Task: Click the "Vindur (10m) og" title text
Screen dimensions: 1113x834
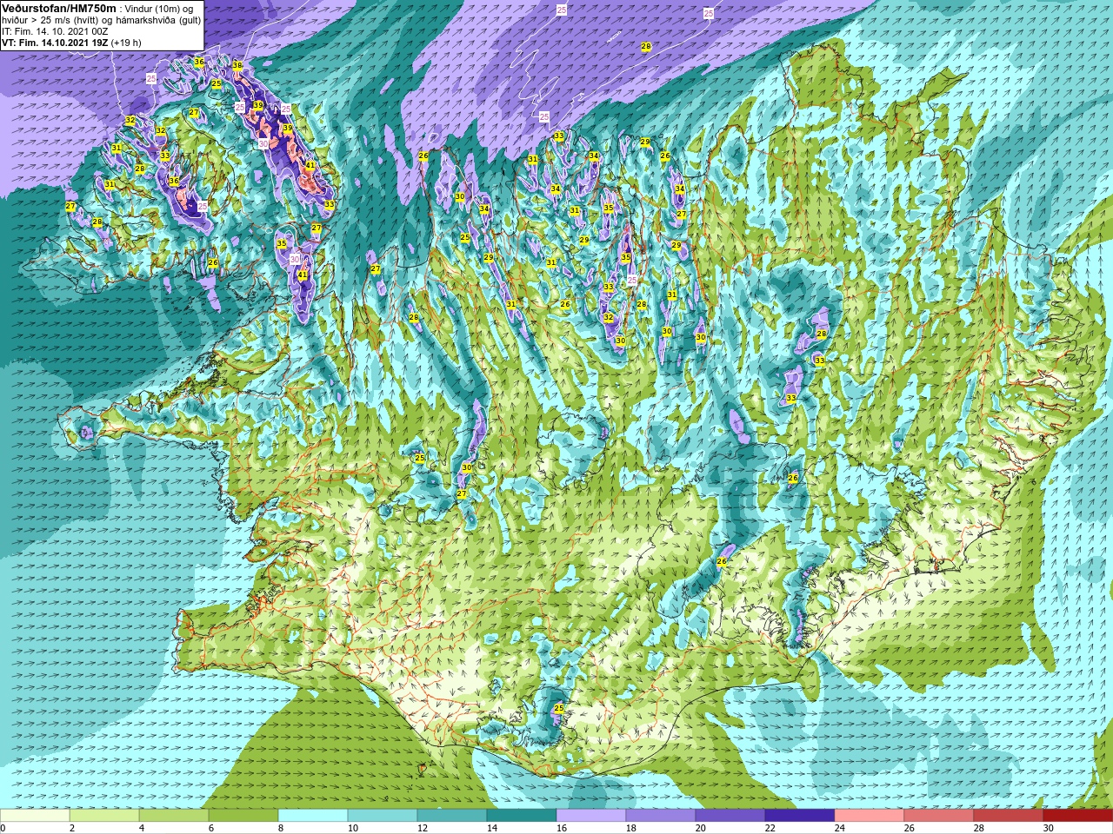Action: point(159,9)
